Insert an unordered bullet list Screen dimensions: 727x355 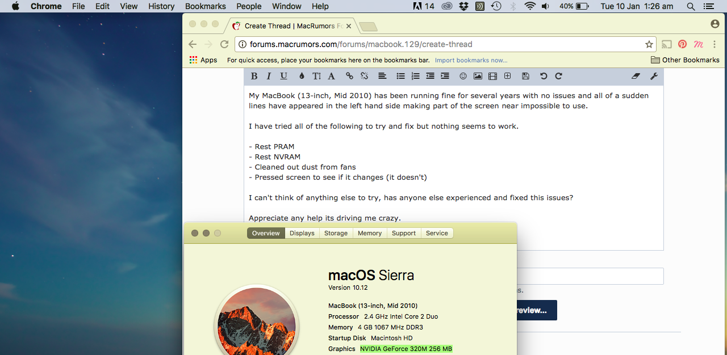coord(400,76)
